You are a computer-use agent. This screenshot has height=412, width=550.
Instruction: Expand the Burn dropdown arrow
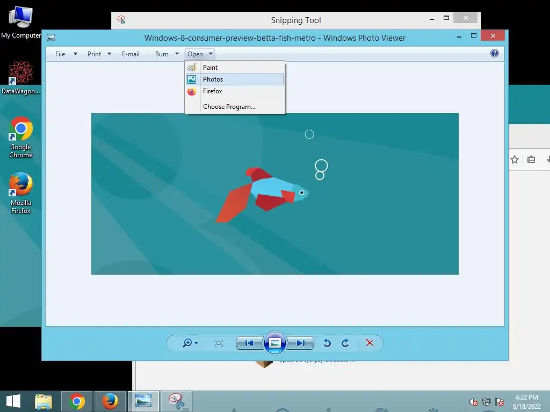(x=177, y=54)
